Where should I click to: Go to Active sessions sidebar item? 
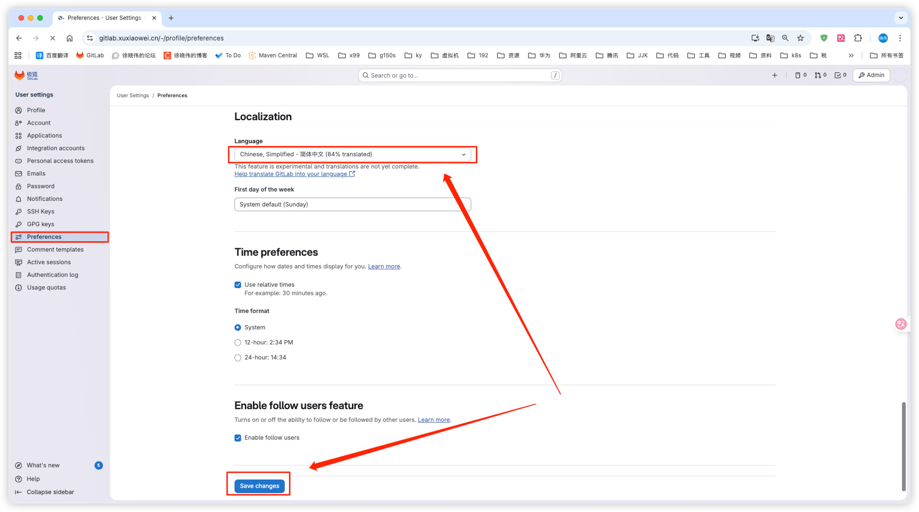pyautogui.click(x=49, y=262)
